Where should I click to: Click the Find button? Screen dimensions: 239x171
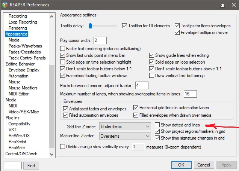31,165
